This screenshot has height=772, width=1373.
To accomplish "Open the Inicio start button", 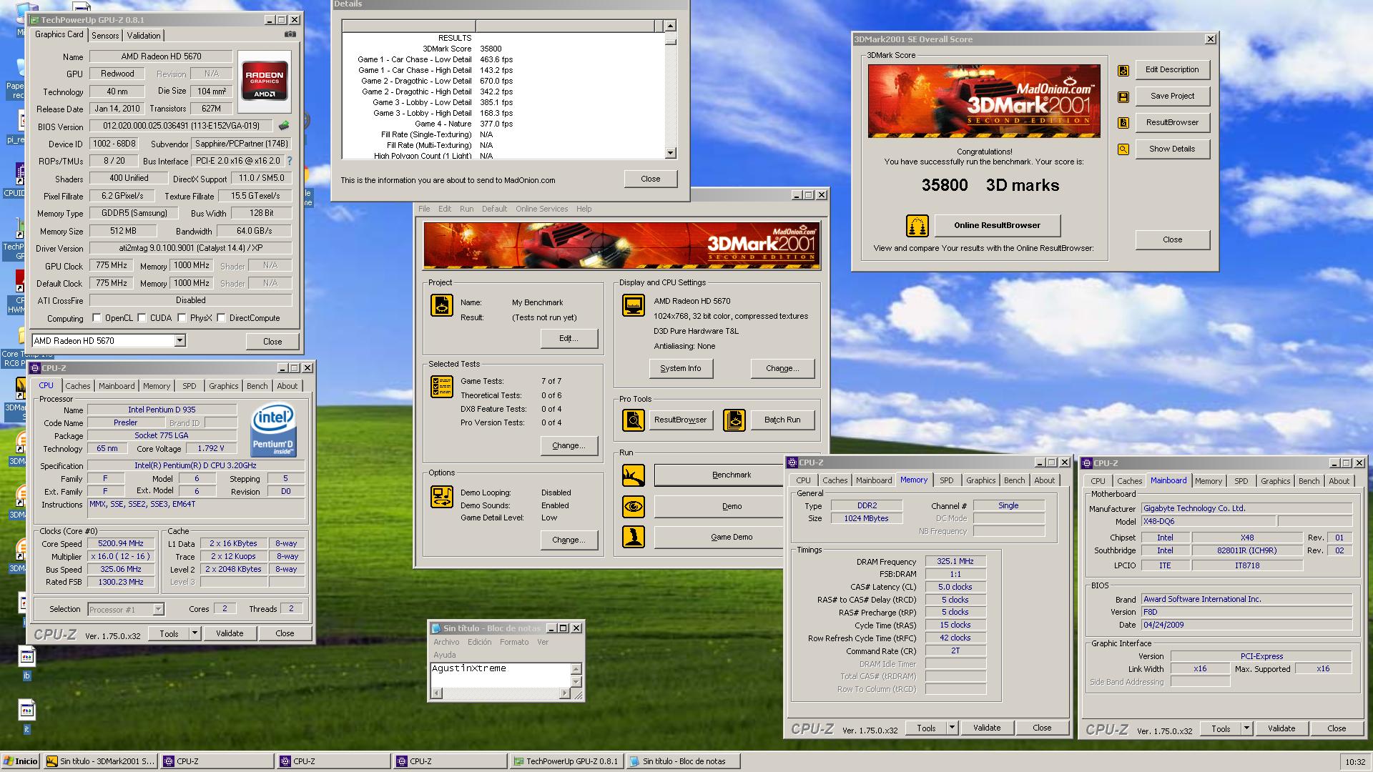I will (21, 761).
